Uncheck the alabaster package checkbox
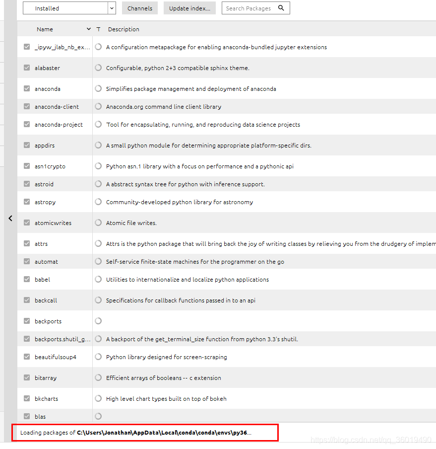Viewport: 436px width, 449px height. pyautogui.click(x=27, y=68)
